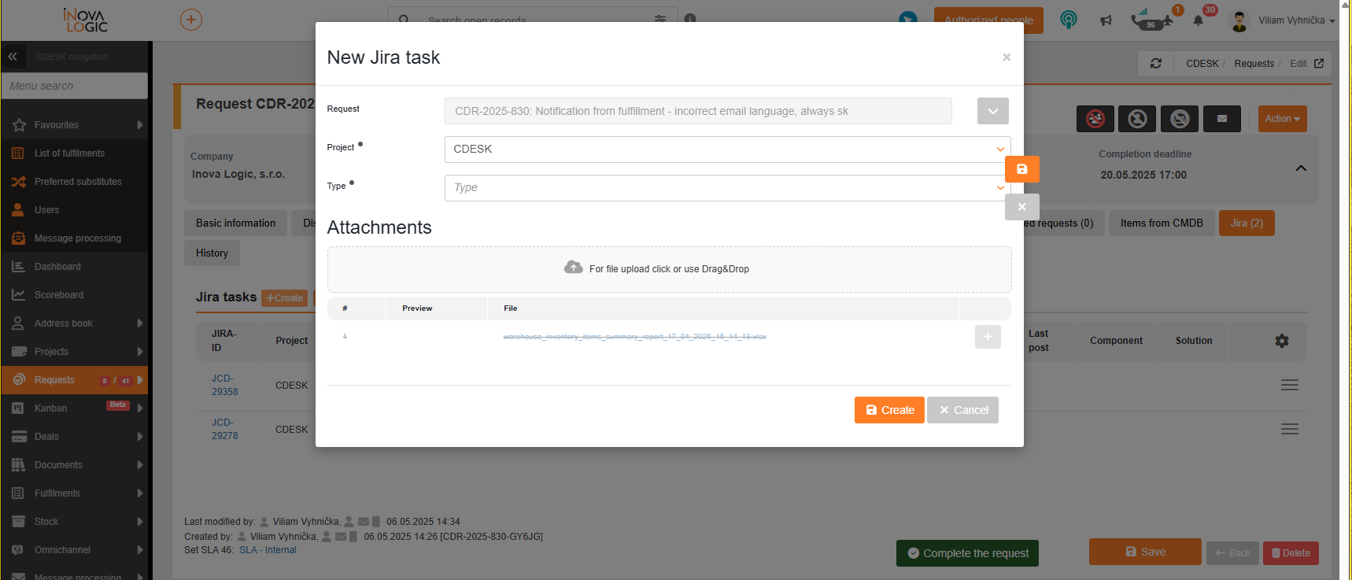Click the envelope email icon button
This screenshot has width=1352, height=580.
1221,119
